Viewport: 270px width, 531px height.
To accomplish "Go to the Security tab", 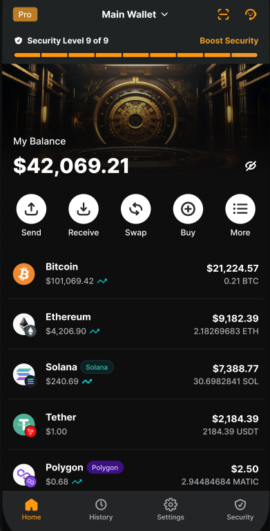I will (x=240, y=510).
